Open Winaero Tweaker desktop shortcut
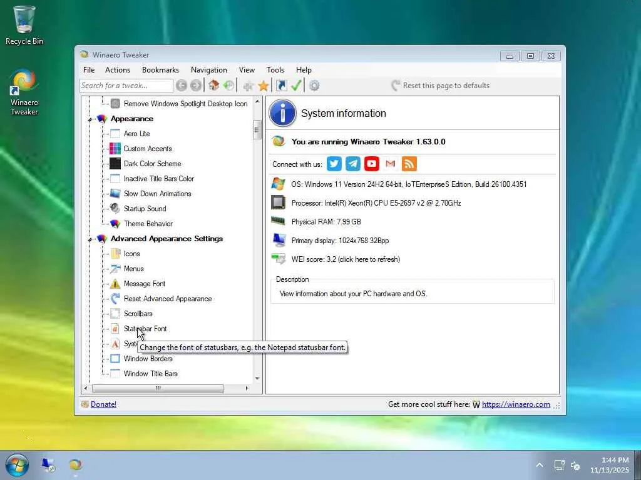Screen dimensions: 641x480 coord(24,92)
